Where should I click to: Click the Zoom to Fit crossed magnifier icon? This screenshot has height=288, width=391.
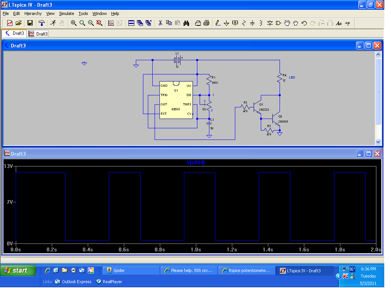pyautogui.click(x=99, y=23)
